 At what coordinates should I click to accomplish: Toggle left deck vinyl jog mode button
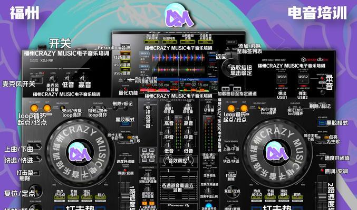126,124
